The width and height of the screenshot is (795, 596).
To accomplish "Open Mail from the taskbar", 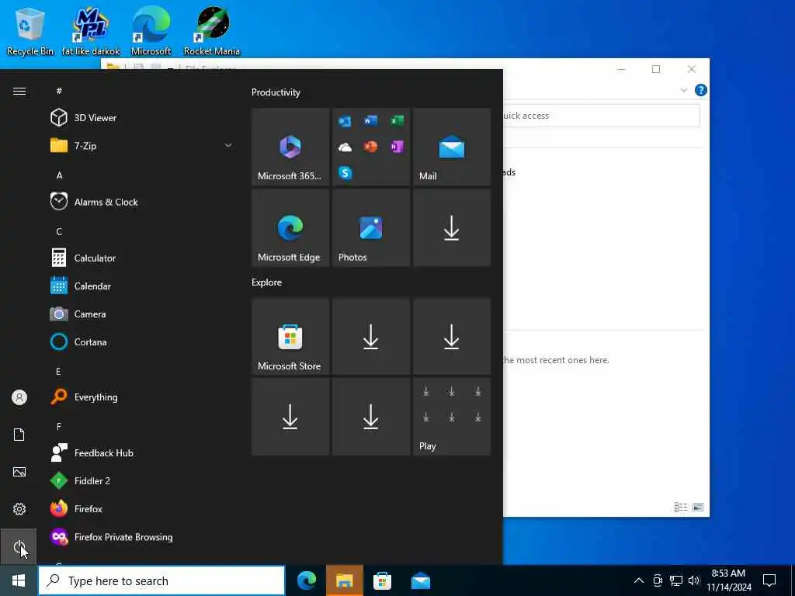I will (420, 580).
